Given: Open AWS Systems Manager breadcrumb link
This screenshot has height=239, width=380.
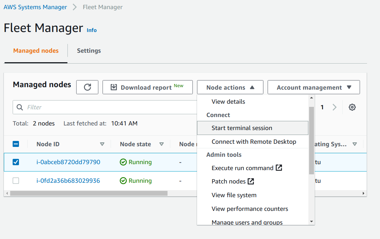Looking at the screenshot, I should (x=35, y=7).
